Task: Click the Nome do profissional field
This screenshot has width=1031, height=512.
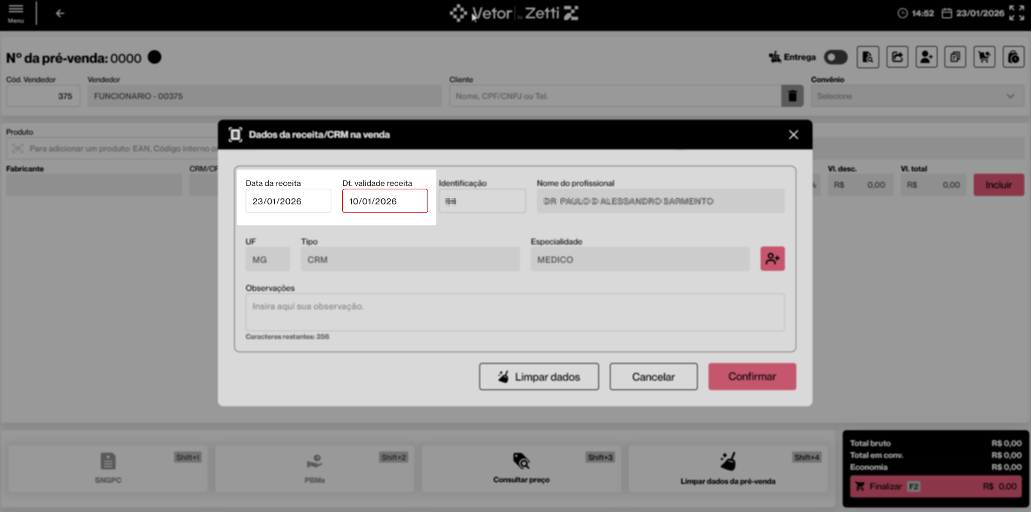Action: (x=661, y=201)
